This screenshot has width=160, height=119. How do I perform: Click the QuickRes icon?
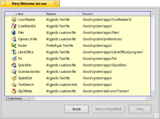[x=14, y=65]
